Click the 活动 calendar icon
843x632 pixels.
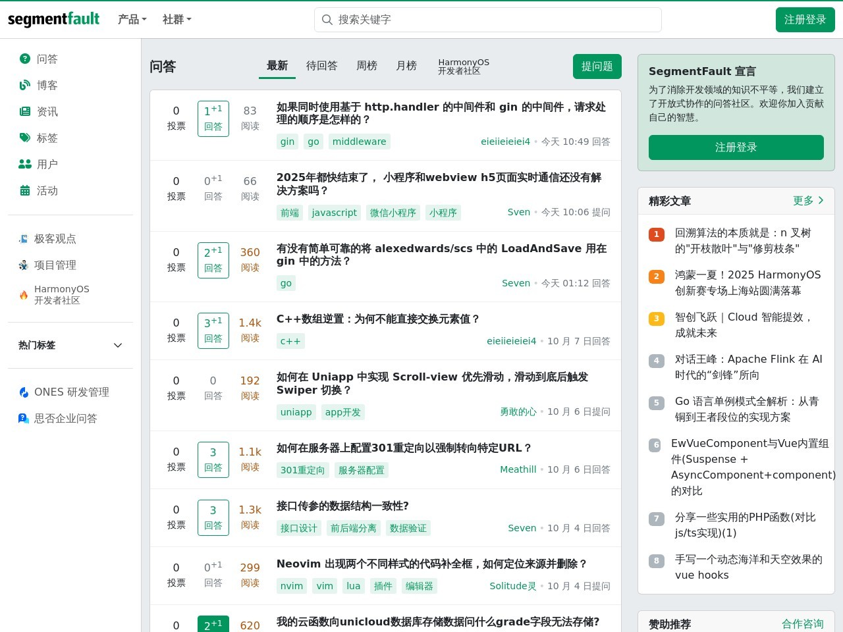(x=25, y=190)
